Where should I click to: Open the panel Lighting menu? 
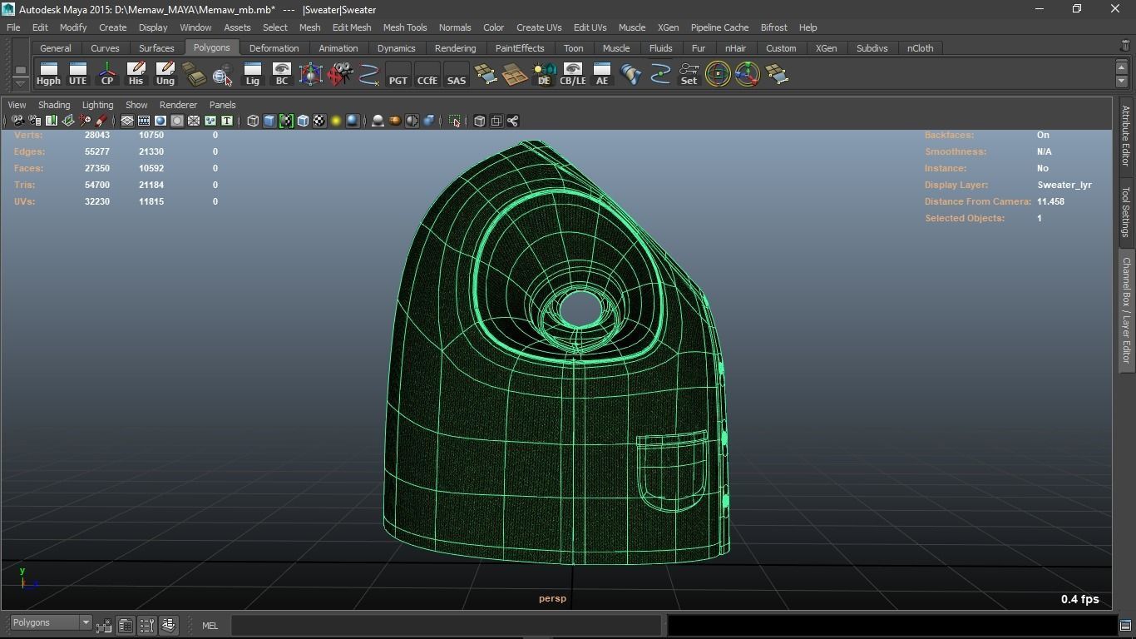[97, 105]
